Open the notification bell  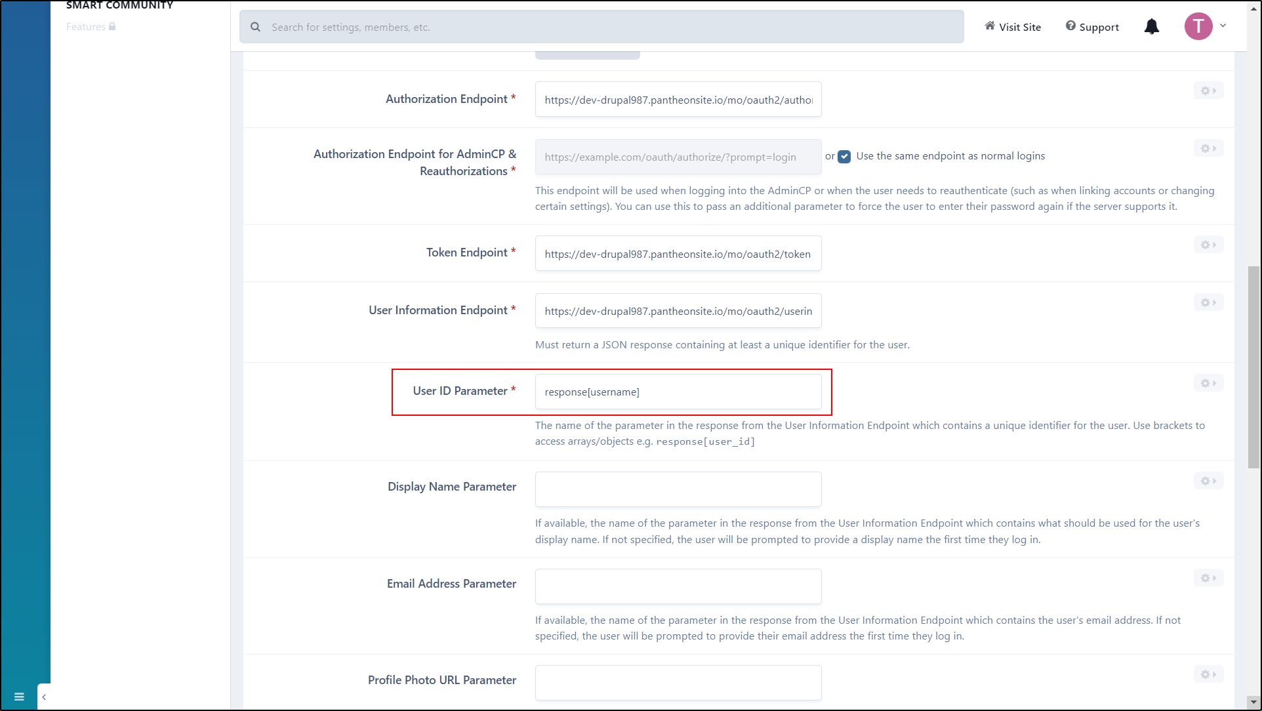click(x=1152, y=26)
